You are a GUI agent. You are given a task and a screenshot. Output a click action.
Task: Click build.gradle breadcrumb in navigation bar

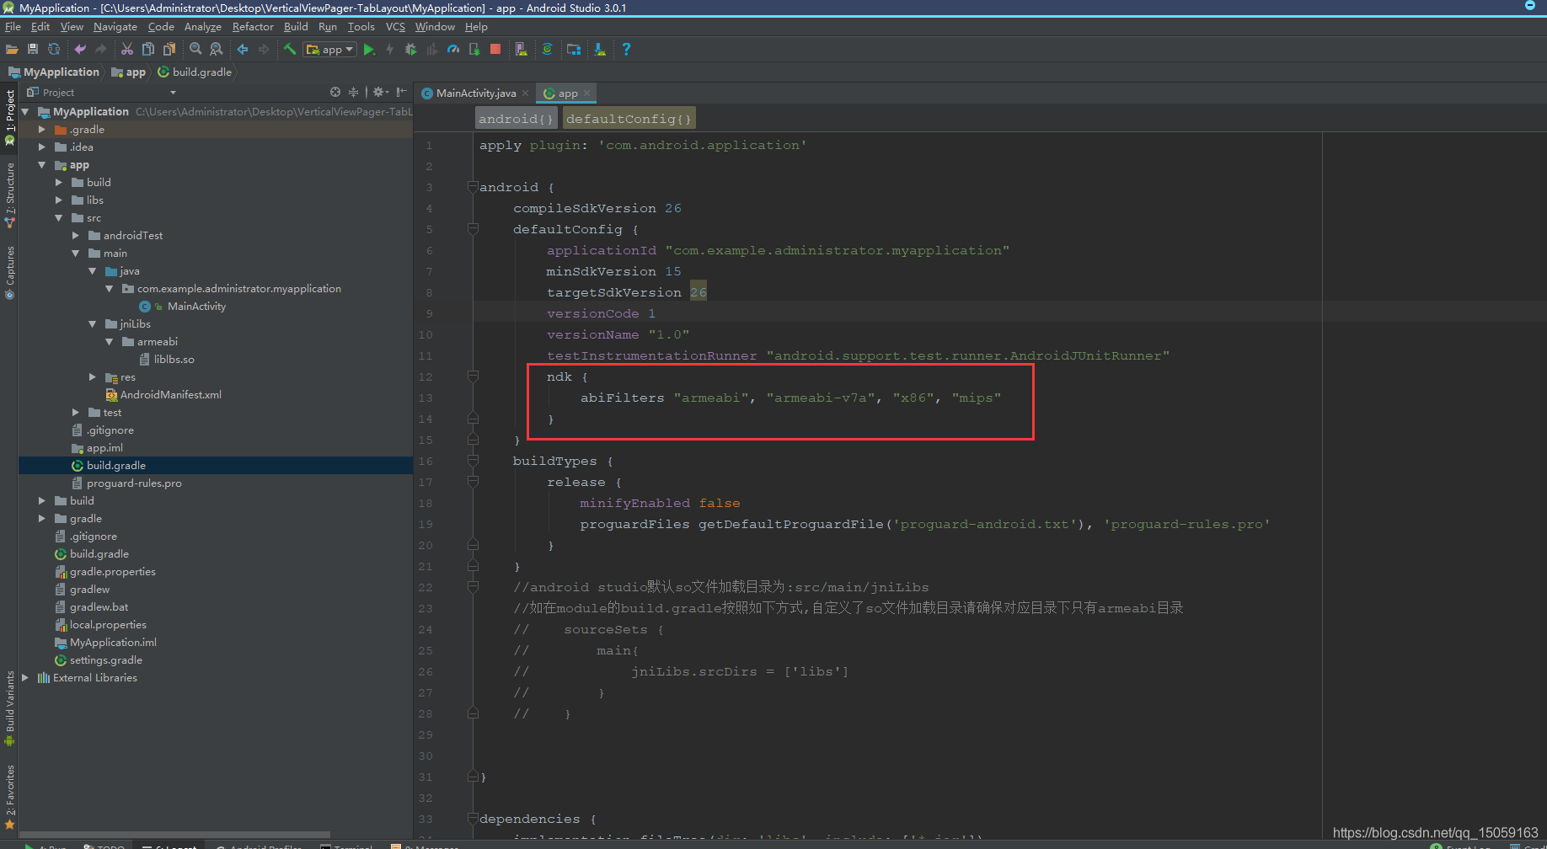pos(195,72)
